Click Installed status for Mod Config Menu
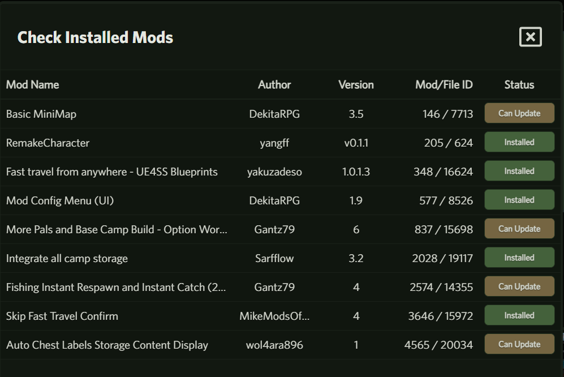Screen dimensions: 564x377 519,200
